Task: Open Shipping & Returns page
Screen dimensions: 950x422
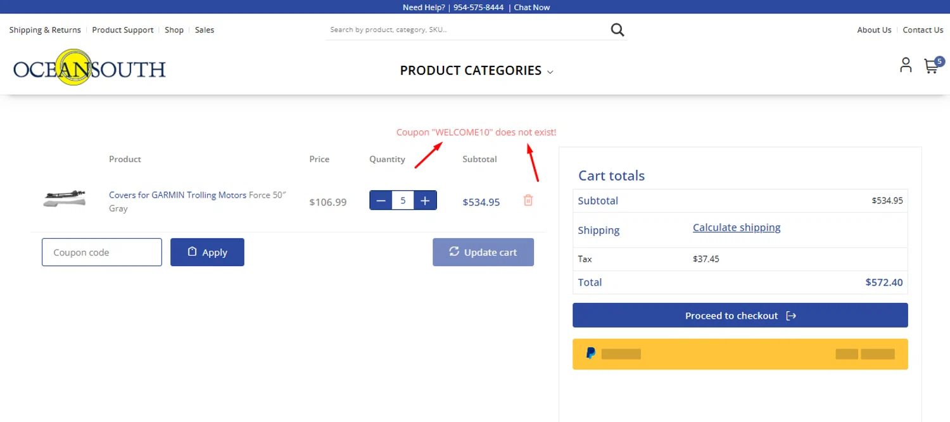Action: [x=45, y=30]
